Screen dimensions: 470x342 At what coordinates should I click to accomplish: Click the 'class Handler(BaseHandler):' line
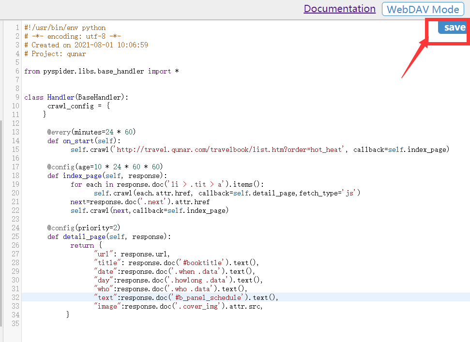click(x=76, y=97)
